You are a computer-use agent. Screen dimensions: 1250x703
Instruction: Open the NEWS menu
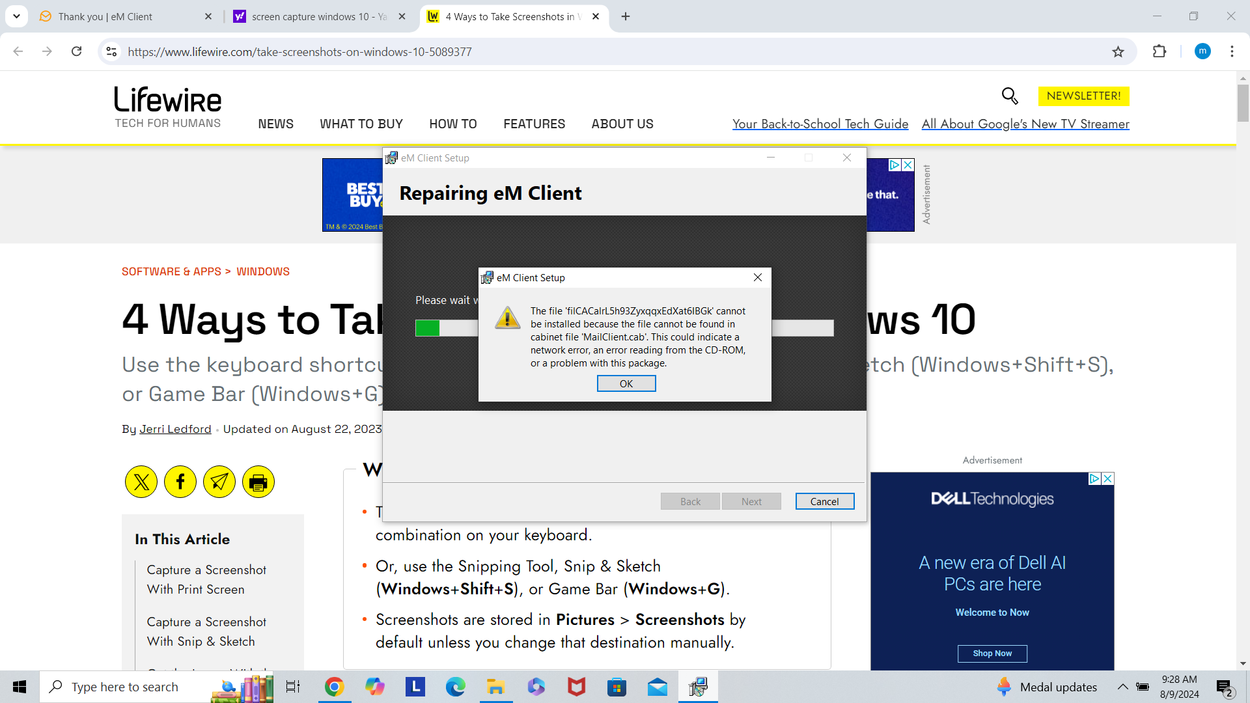coord(275,124)
